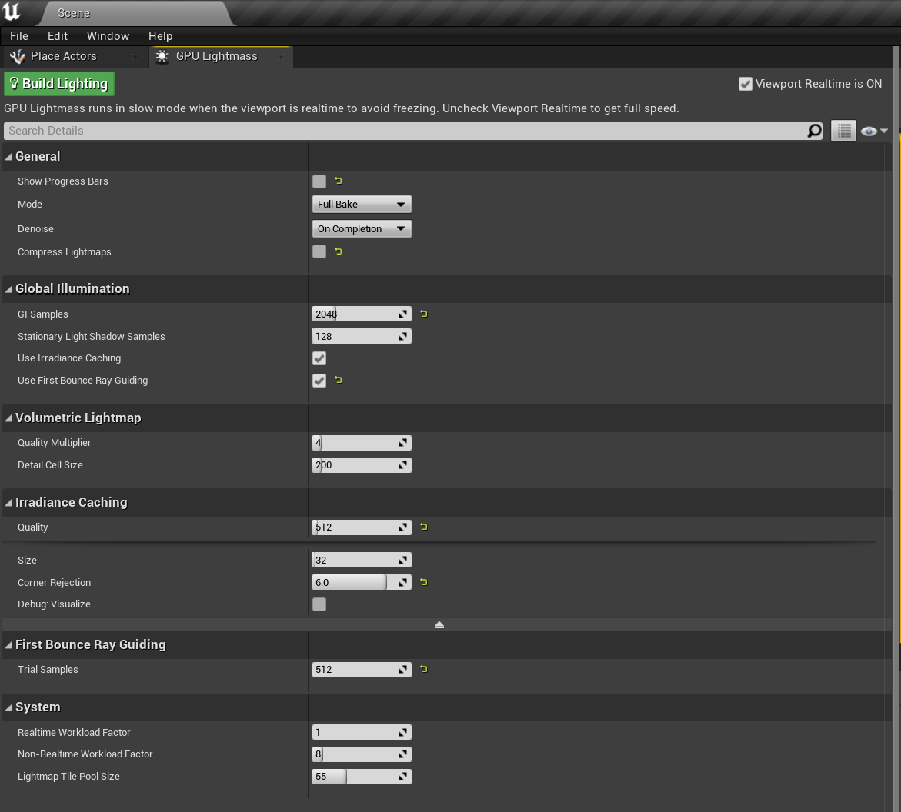Click GI Samples spinner arrow icon
This screenshot has width=901, height=812.
pos(403,314)
